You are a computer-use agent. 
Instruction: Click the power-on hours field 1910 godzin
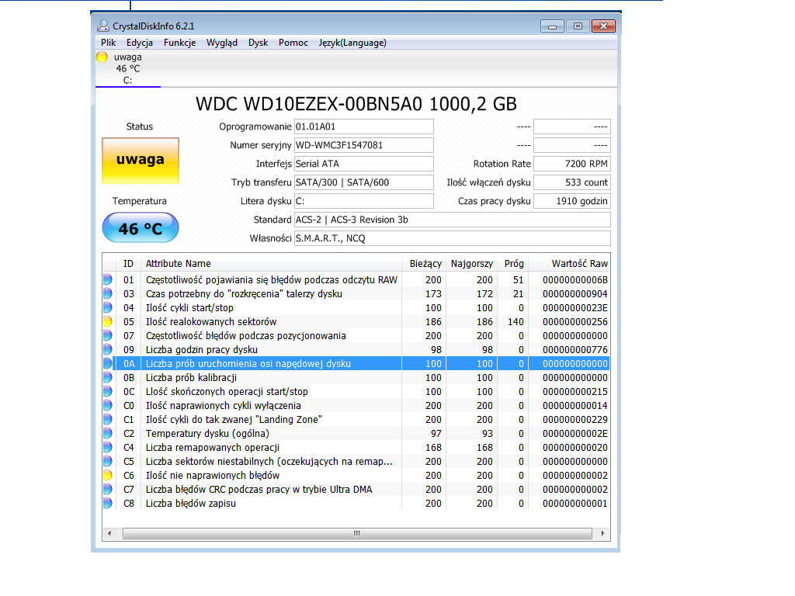572,201
